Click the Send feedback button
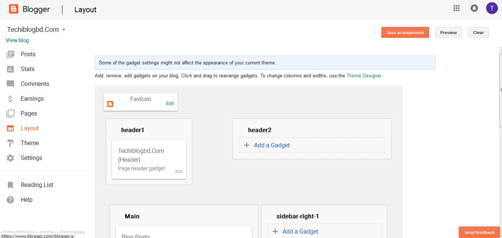The width and height of the screenshot is (502, 238). [479, 232]
